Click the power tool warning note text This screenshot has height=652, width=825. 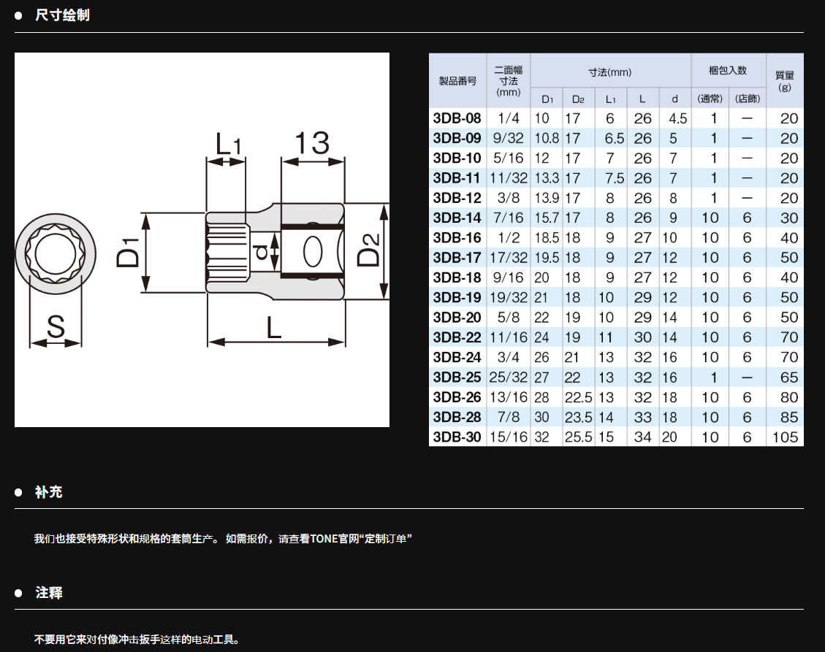tap(137, 640)
